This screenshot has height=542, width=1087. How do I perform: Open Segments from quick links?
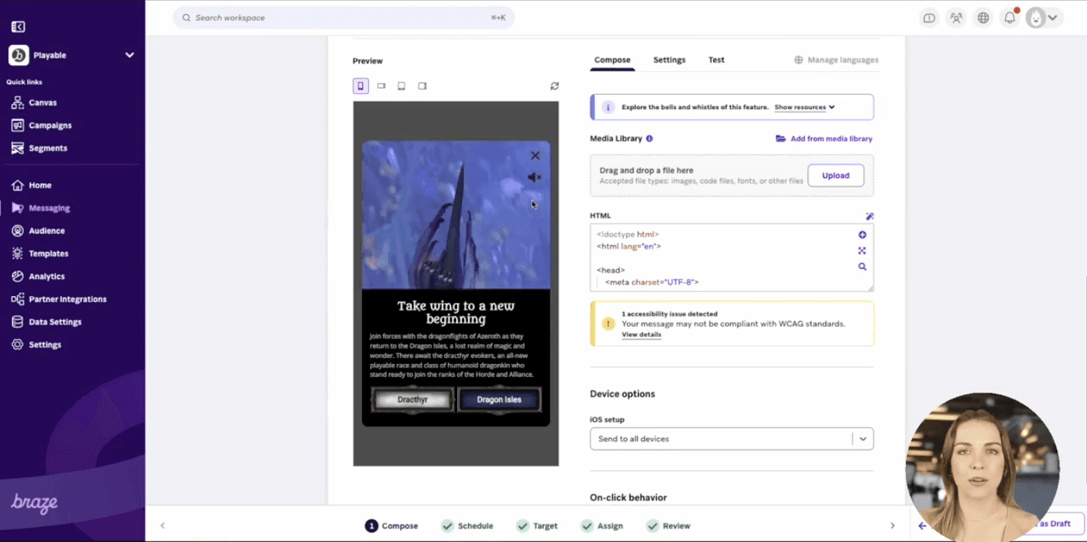coord(48,148)
